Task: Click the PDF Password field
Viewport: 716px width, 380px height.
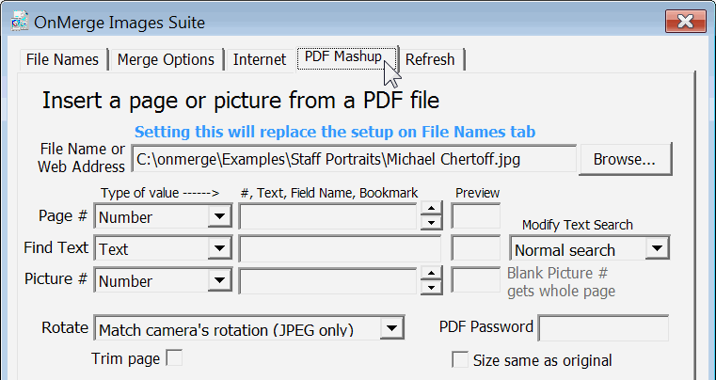Action: (602, 328)
